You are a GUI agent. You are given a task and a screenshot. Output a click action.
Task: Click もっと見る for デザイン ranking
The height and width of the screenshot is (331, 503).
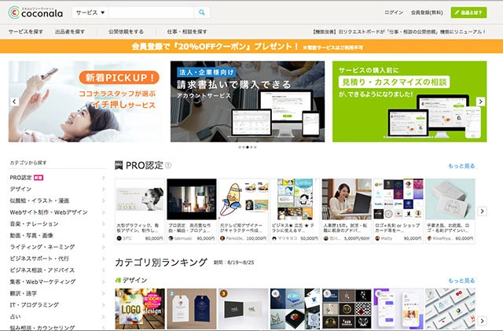pos(461,281)
